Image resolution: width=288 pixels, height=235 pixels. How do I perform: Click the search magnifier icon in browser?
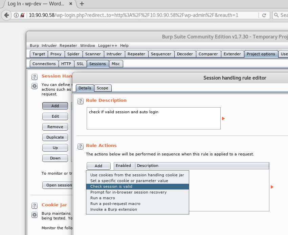click(276, 15)
